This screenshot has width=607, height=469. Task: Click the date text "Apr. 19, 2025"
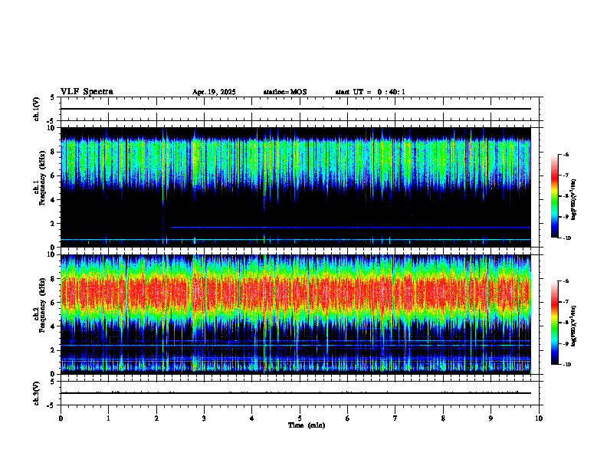click(x=214, y=92)
